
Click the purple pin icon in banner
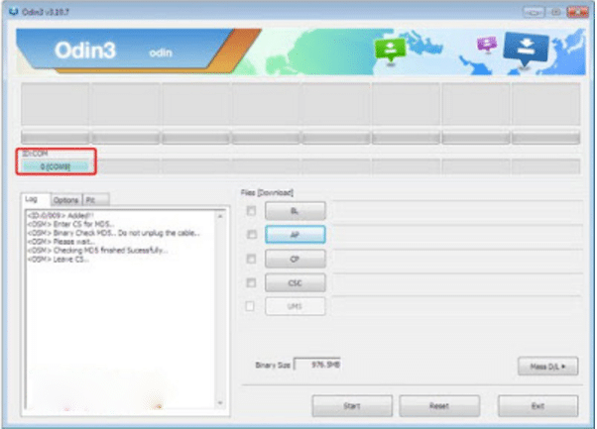(487, 45)
